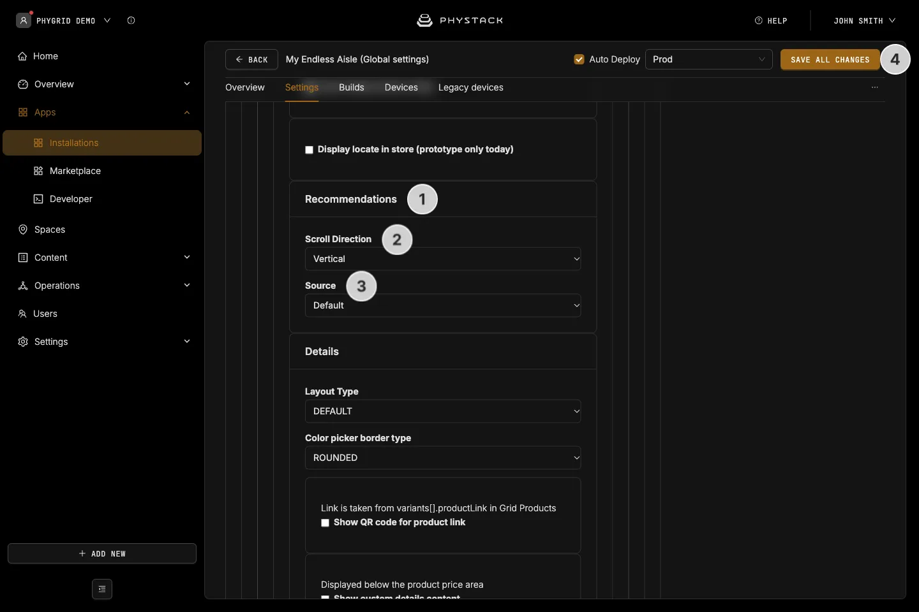The width and height of the screenshot is (919, 612).
Task: Switch to the Builds tab
Action: pyautogui.click(x=352, y=87)
